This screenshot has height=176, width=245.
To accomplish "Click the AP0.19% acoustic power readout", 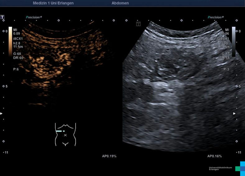I will (x=109, y=156).
